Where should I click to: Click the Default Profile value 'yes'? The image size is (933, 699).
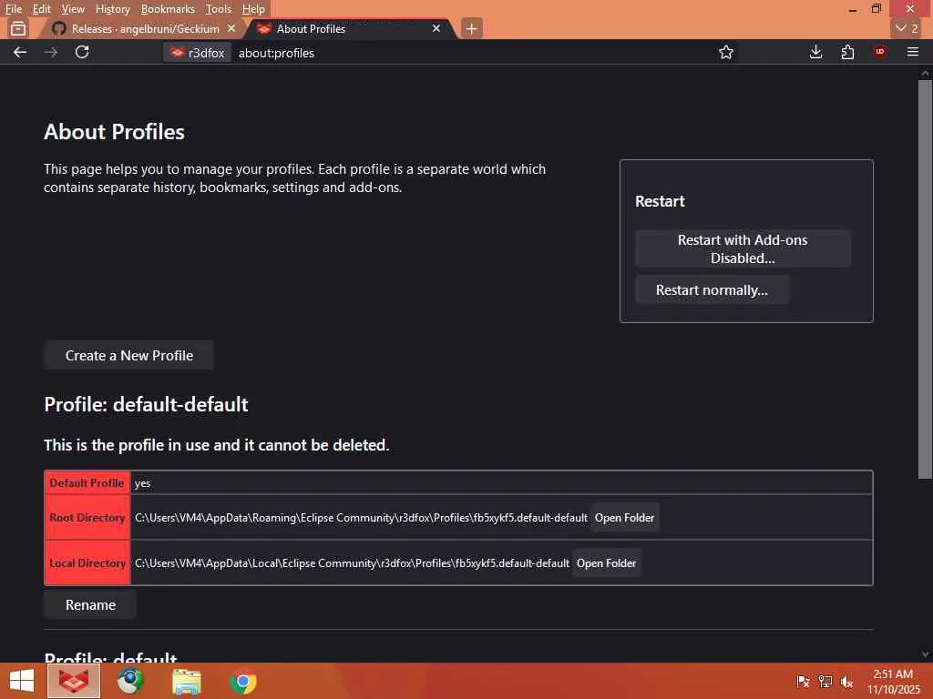[142, 483]
